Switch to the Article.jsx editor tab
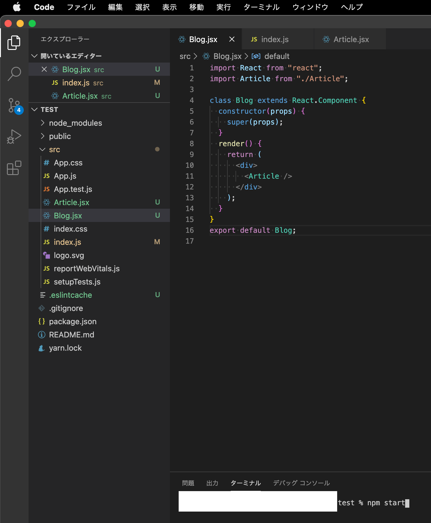This screenshot has width=431, height=523. (350, 39)
